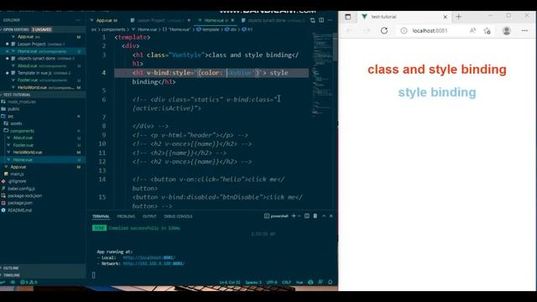This screenshot has width=537, height=302.
Task: Click Ln 4, Col 32 in status bar
Action: click(229, 283)
